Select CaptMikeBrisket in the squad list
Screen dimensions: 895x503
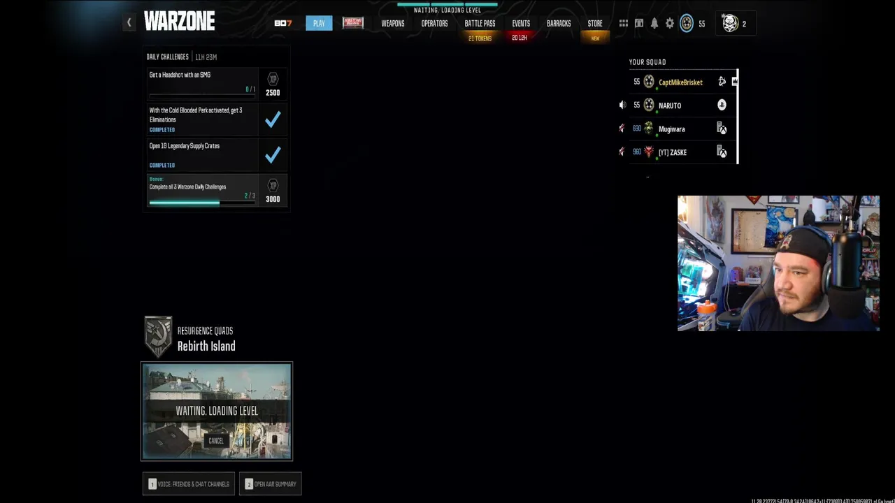(x=682, y=82)
